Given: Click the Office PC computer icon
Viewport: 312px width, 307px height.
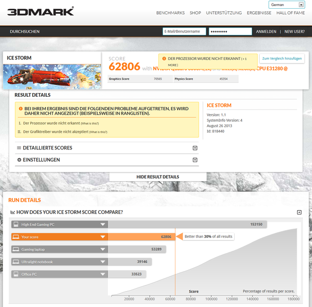Looking at the screenshot, I should pyautogui.click(x=16, y=274).
